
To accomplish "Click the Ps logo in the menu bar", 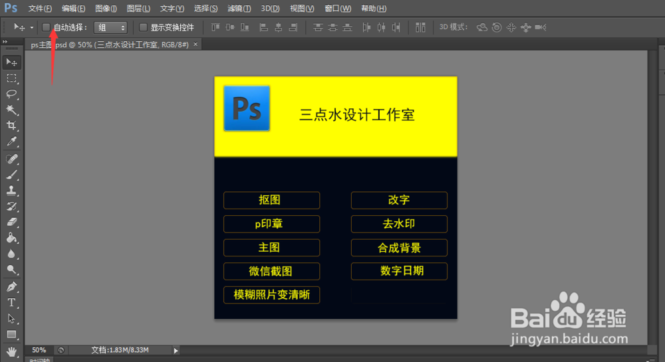I will (x=11, y=8).
